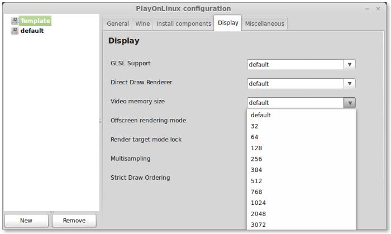Expand the GLSL Support dropdown arrow
This screenshot has width=391, height=234.
pos(350,65)
